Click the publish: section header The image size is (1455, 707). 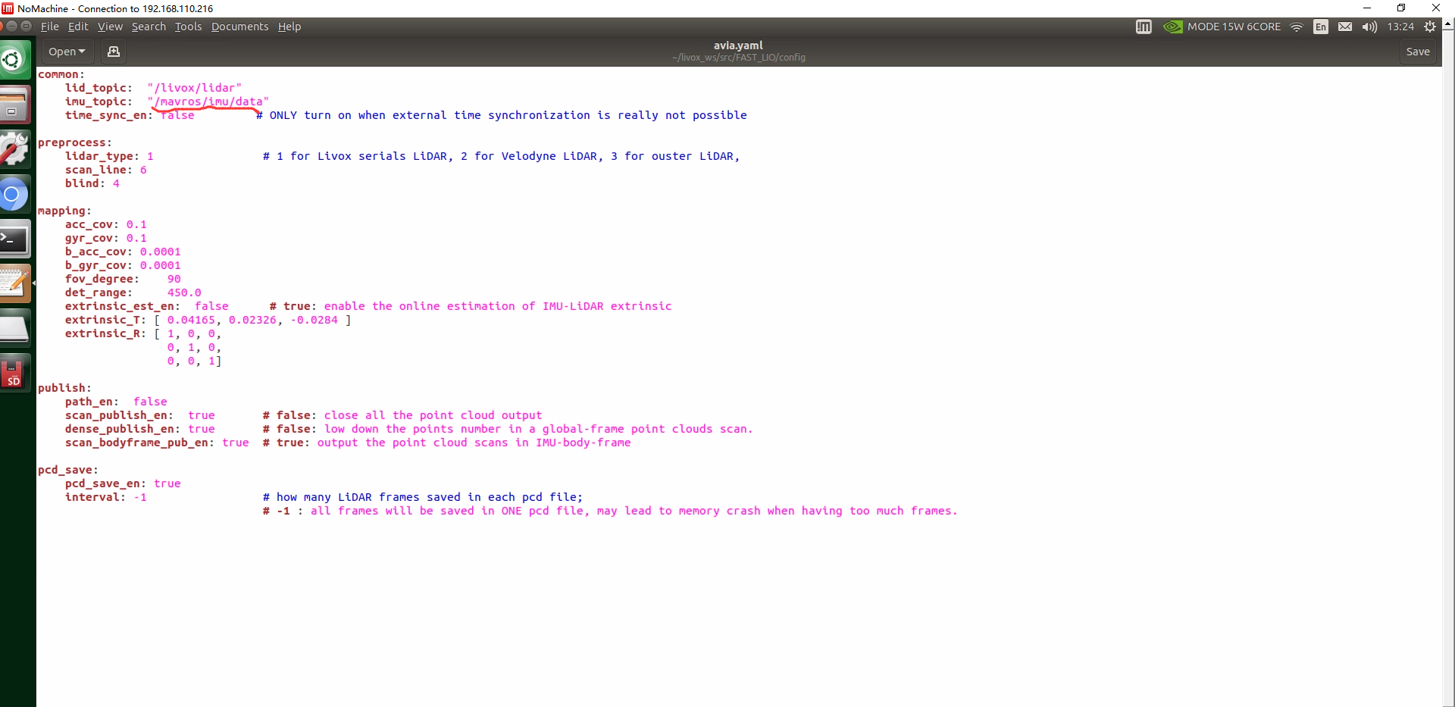pyautogui.click(x=64, y=388)
